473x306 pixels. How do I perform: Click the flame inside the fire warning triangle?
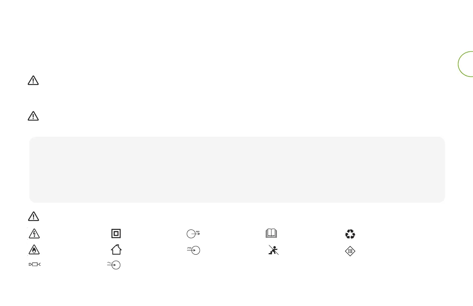click(34, 252)
